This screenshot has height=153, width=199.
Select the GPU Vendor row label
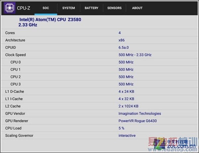(x=15, y=114)
